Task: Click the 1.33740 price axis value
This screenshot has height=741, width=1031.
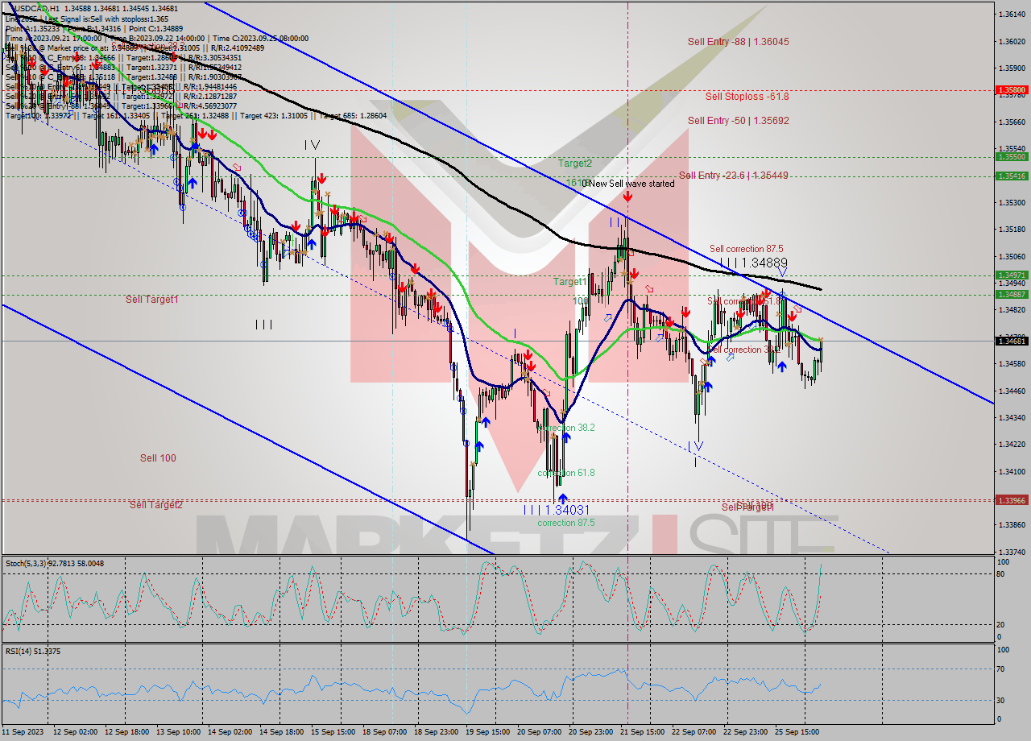Action: (x=1011, y=552)
